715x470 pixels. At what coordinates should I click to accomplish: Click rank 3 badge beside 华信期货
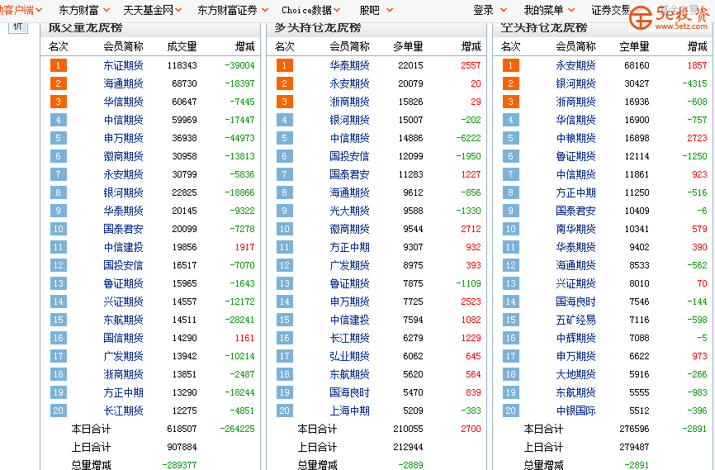[59, 102]
